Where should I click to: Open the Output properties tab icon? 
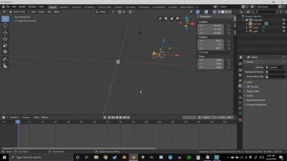pyautogui.click(x=240, y=75)
